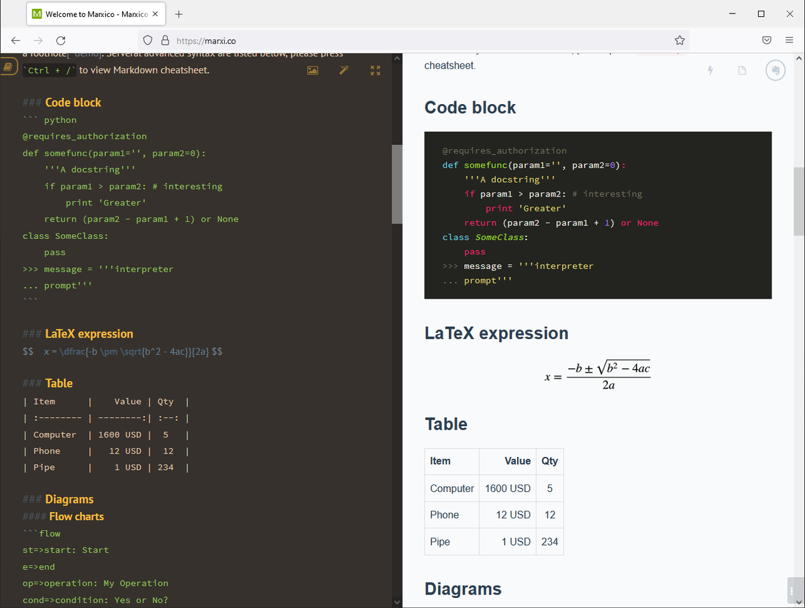The height and width of the screenshot is (608, 805).
Task: Click the 'LaTeX expression' heading in preview
Action: pyautogui.click(x=496, y=334)
